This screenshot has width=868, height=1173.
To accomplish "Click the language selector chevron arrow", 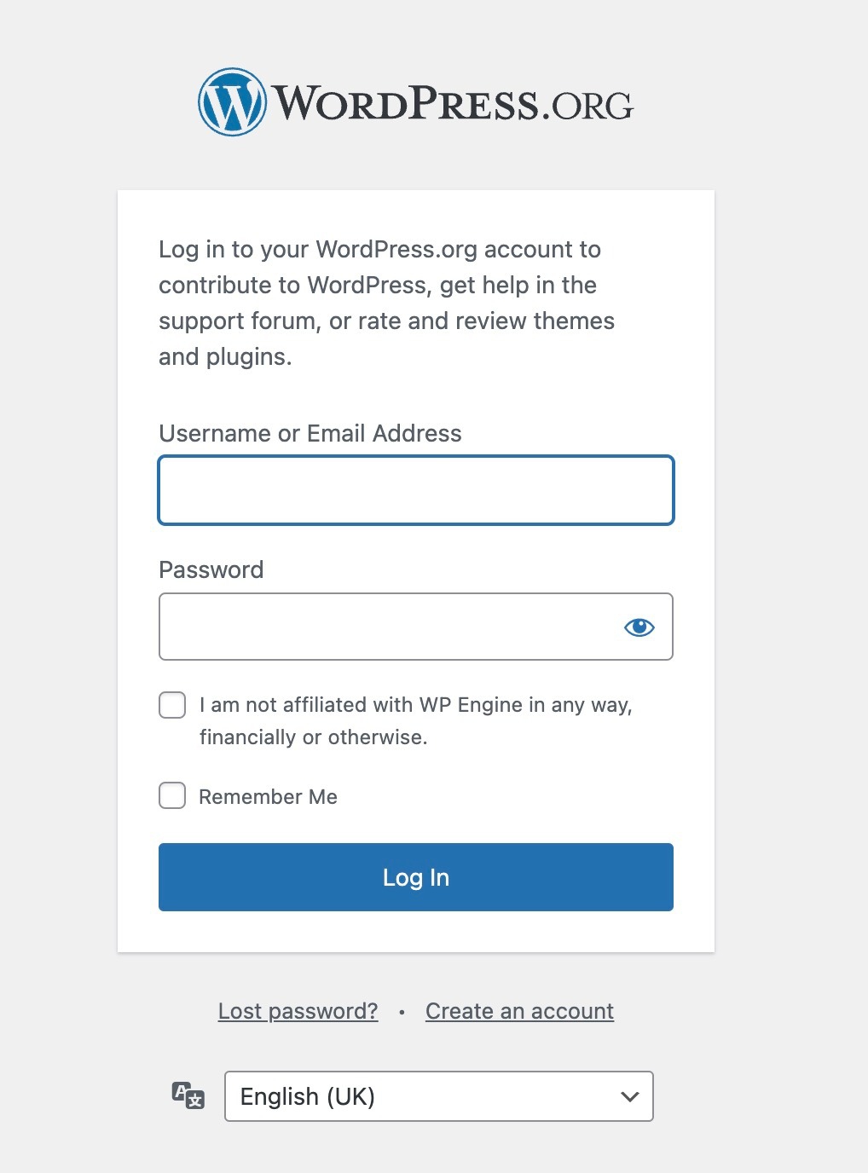I will pos(630,1096).
